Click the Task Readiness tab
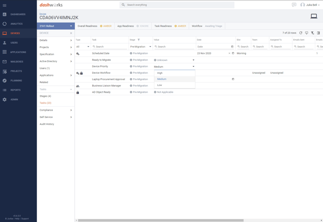 pos(170,26)
